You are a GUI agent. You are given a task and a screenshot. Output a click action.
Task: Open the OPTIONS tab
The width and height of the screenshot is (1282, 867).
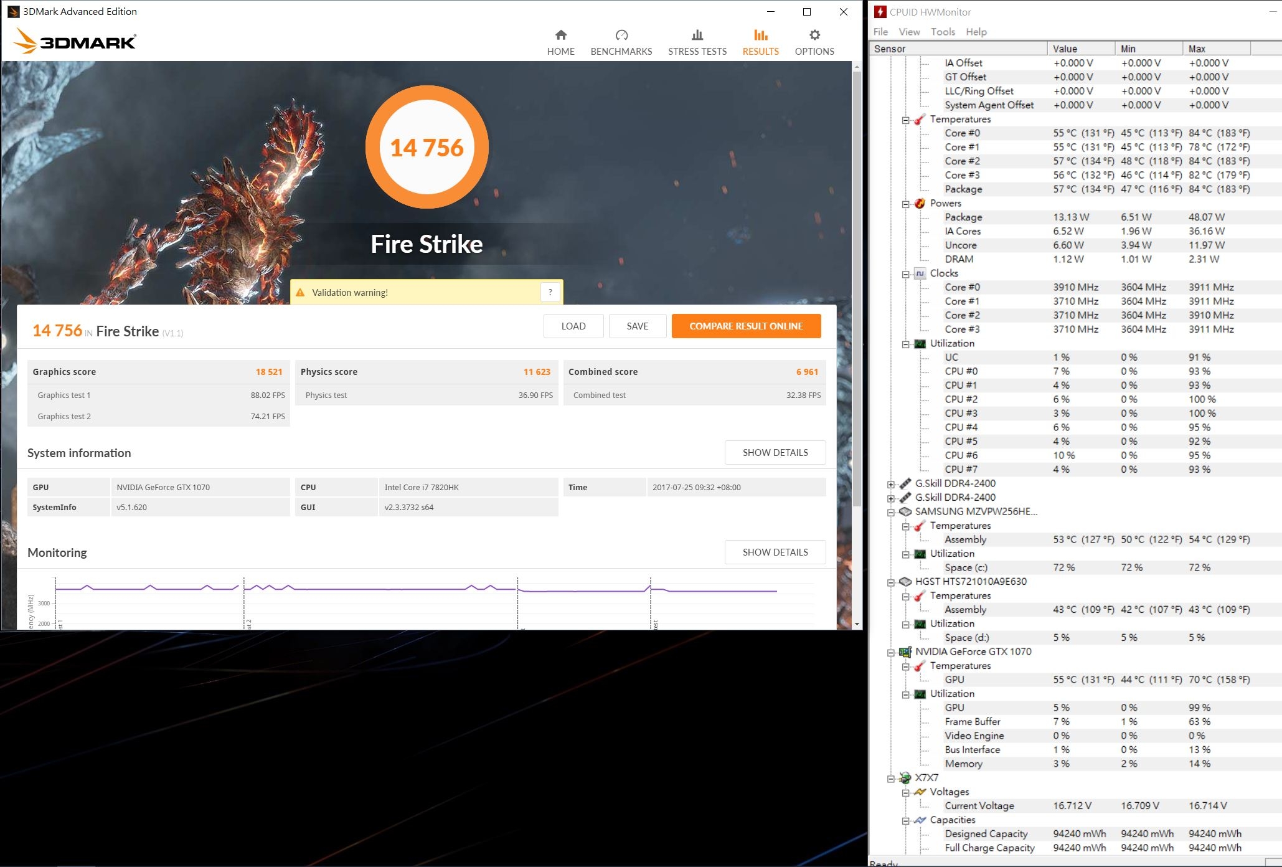coord(814,42)
